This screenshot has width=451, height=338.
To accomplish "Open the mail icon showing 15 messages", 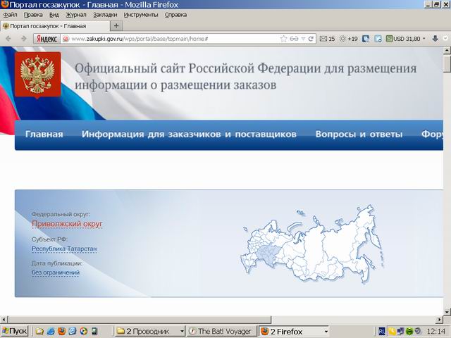I will pos(327,39).
